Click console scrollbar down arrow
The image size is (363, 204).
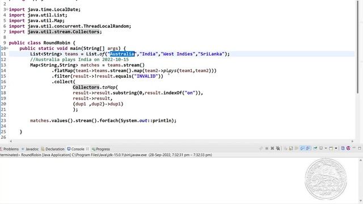[x=361, y=201]
